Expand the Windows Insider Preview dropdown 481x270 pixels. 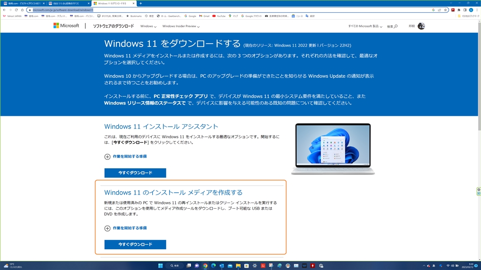point(181,26)
